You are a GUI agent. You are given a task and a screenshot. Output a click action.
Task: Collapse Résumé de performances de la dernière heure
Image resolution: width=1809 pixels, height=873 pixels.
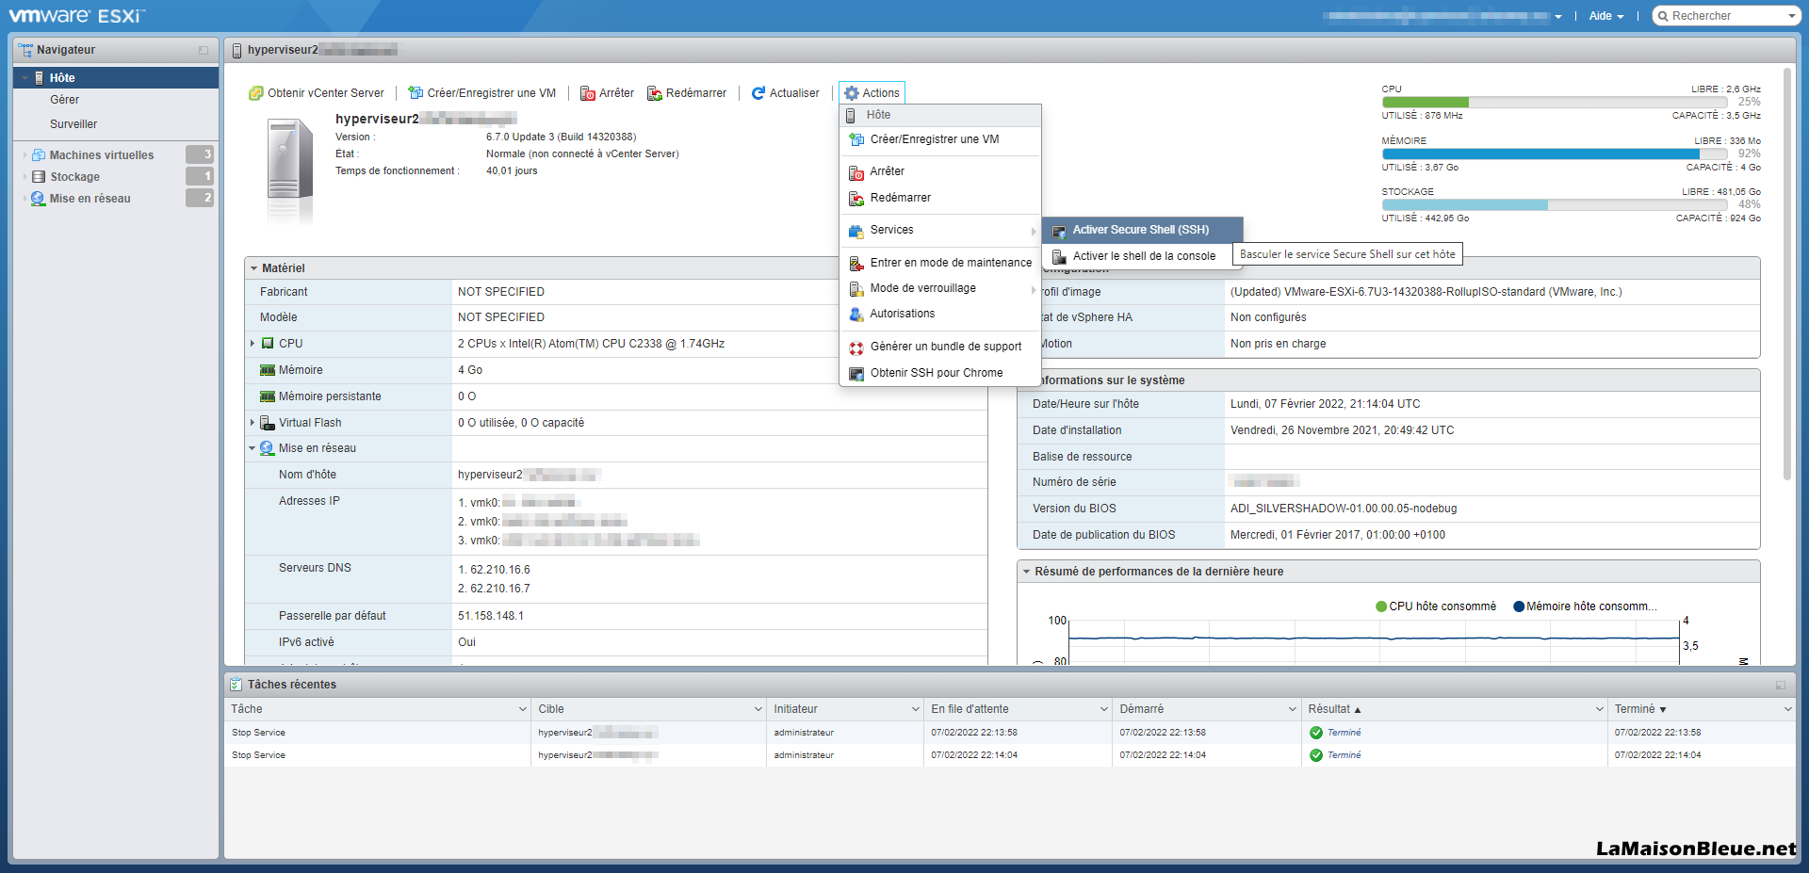pyautogui.click(x=1027, y=572)
